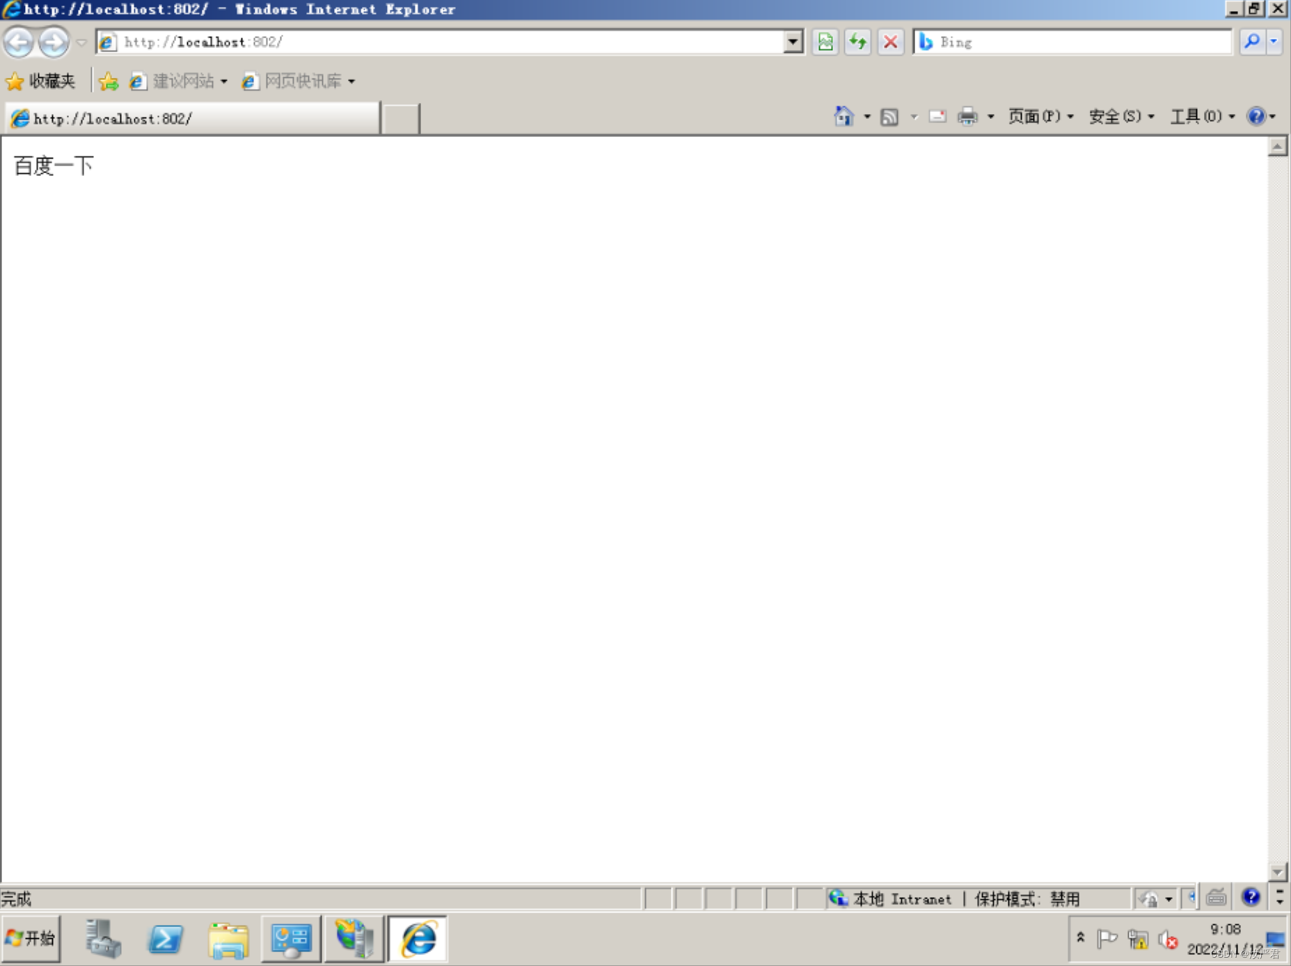The height and width of the screenshot is (966, 1291).
Task: Click the blue Help icon in command bar
Action: (x=1256, y=116)
